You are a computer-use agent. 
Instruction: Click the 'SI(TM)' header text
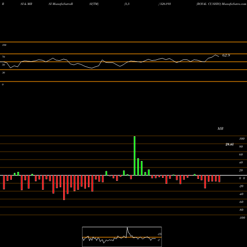coord(94,4)
